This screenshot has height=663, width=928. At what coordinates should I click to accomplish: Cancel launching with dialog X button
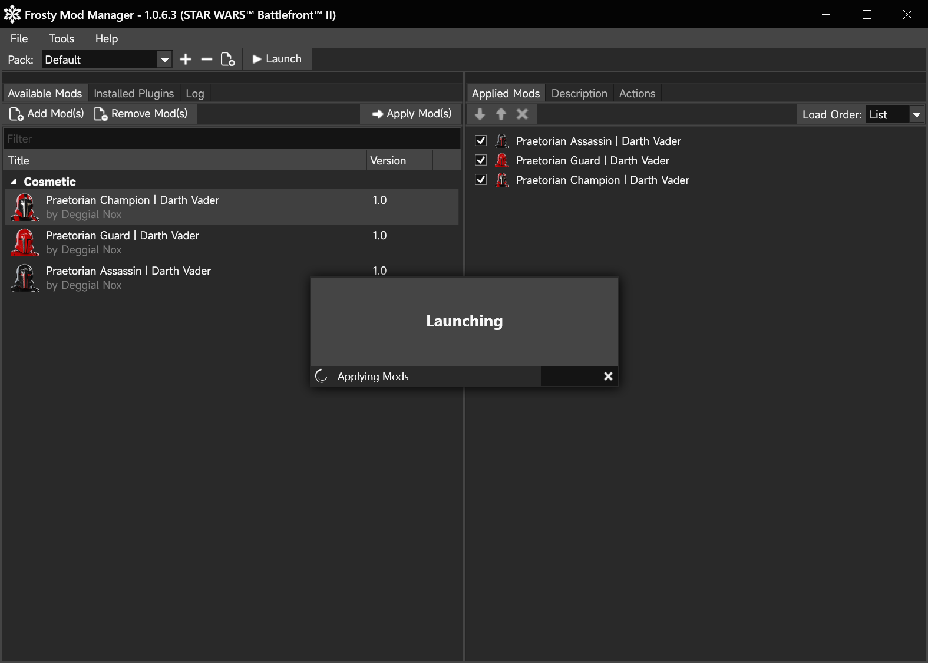click(608, 377)
